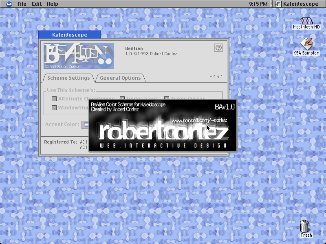Viewport: 326px width, 244px height.
Task: Open the Kaleidoscope application menu
Action: click(297, 4)
